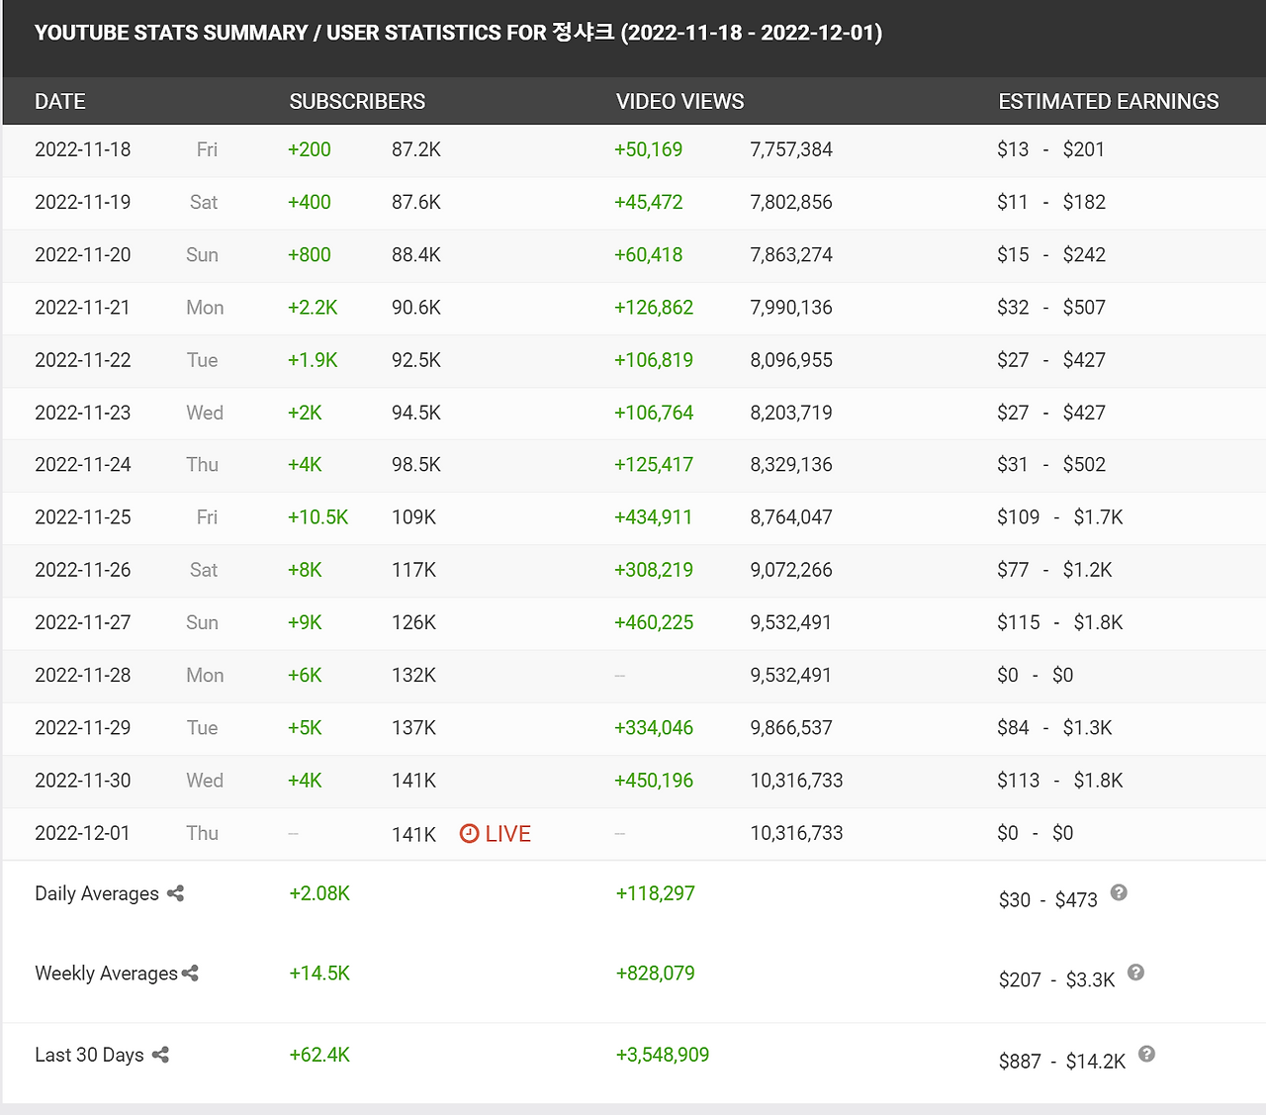Click the ESTIMATED EARNINGS column header
Viewport: 1266px width, 1115px height.
1109,101
